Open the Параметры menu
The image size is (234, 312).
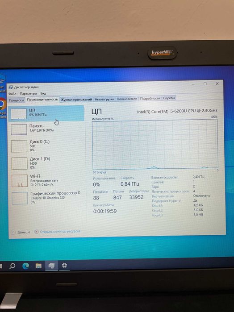(28, 94)
